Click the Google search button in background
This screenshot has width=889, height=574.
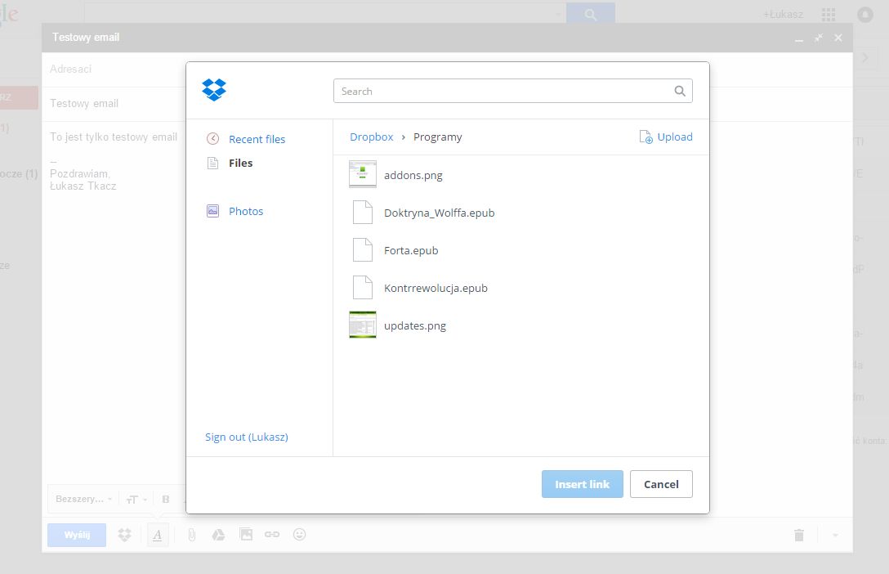click(x=590, y=14)
